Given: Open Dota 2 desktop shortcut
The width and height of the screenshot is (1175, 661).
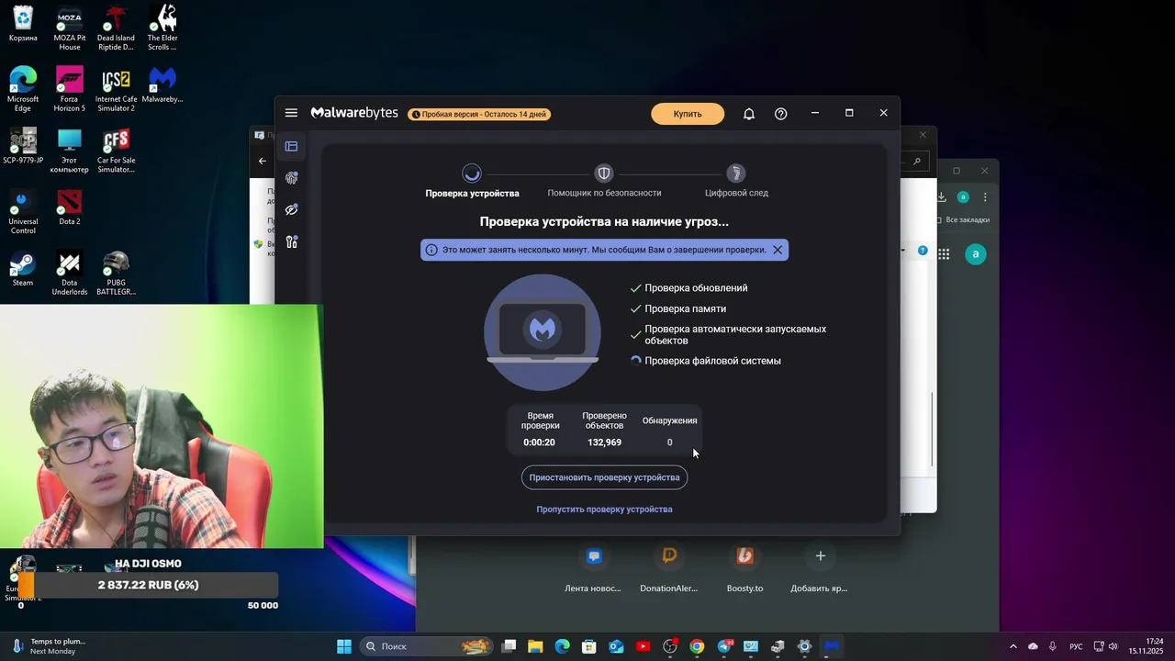Looking at the screenshot, I should point(70,207).
